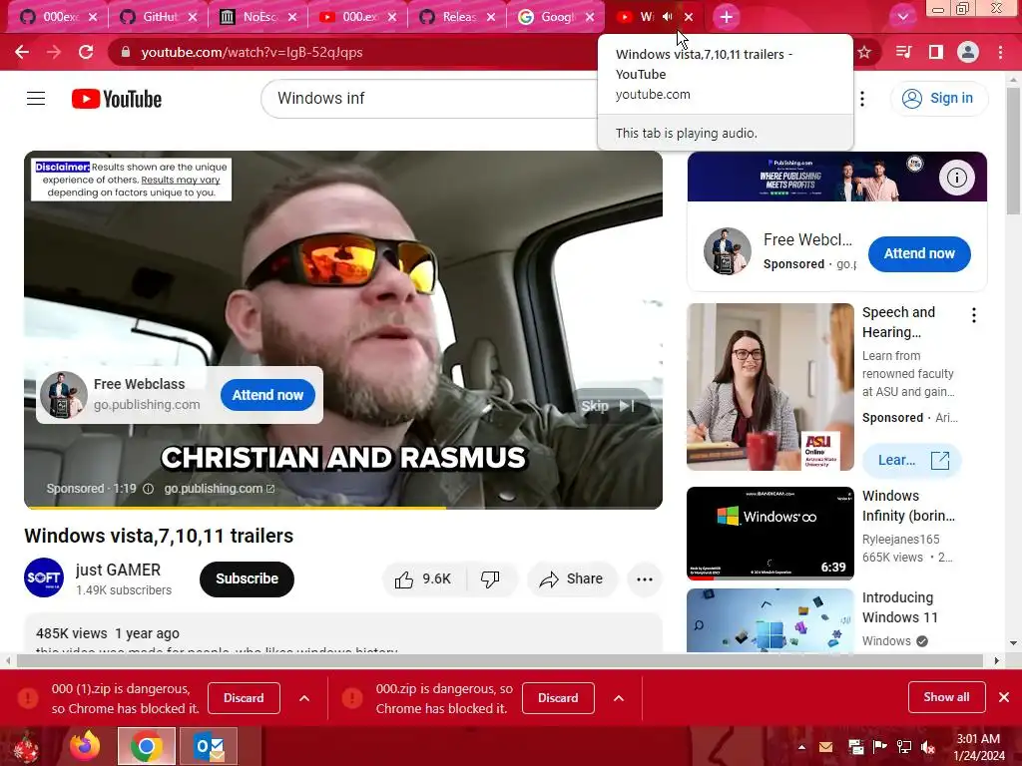Open the network tray icon
The height and width of the screenshot is (766, 1022).
(x=904, y=746)
